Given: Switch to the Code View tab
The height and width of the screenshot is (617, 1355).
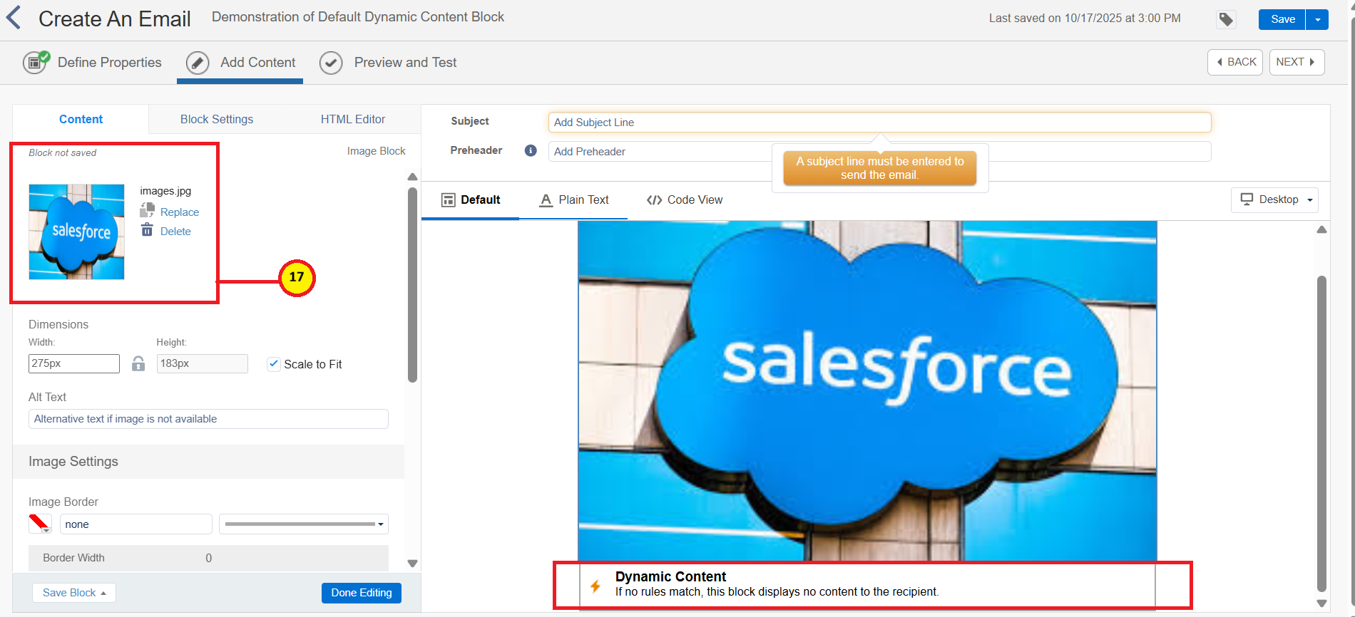Looking at the screenshot, I should click(685, 200).
